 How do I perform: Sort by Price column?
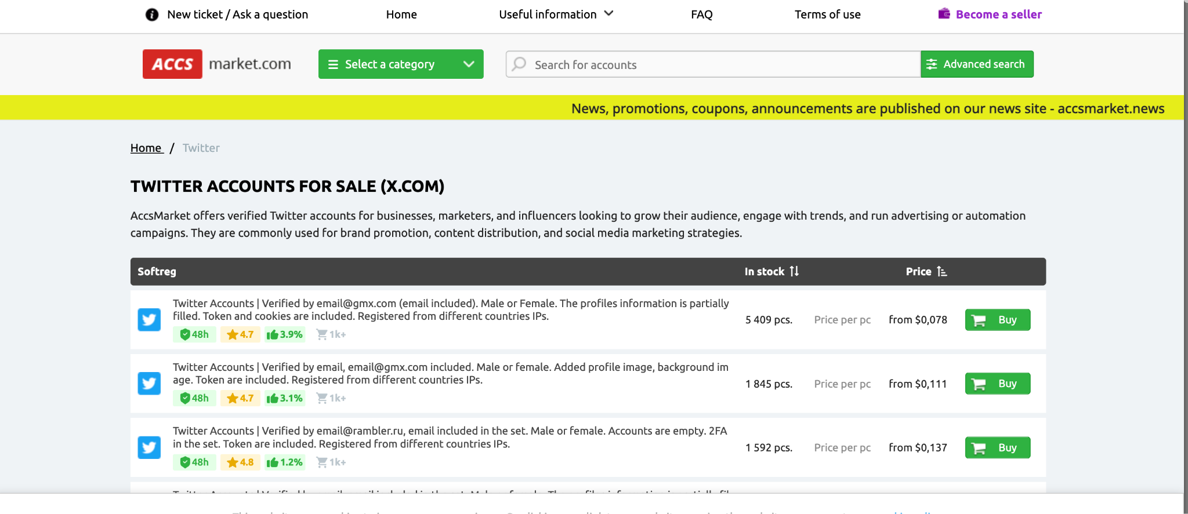point(926,271)
